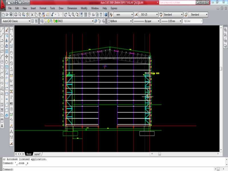Toggle the INCE layer light bulb on/off

click(x=46, y=21)
